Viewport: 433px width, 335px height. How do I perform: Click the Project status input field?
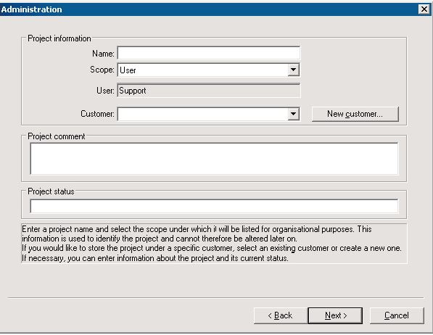214,206
